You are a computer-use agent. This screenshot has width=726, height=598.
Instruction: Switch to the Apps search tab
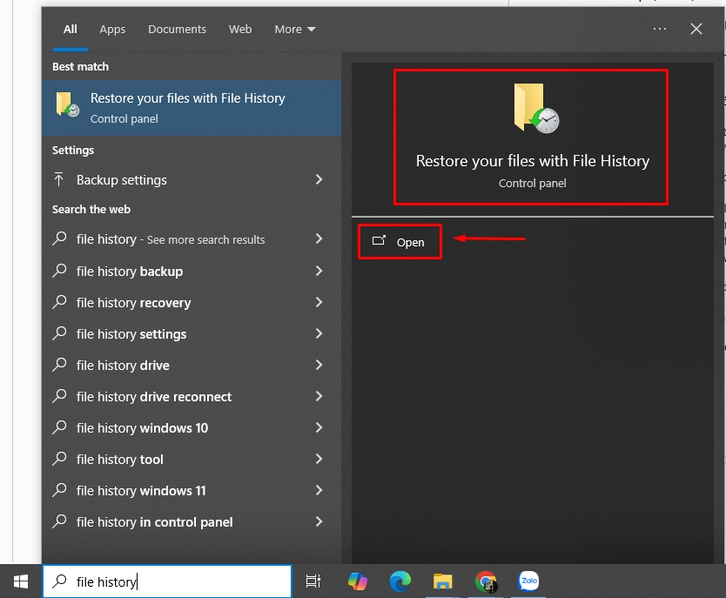[x=112, y=29]
